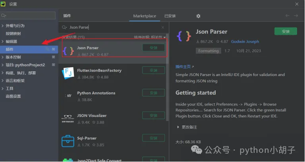Click the 大小: 68.36 KB text
305x162 pixels.
pyautogui.click(x=188, y=142)
